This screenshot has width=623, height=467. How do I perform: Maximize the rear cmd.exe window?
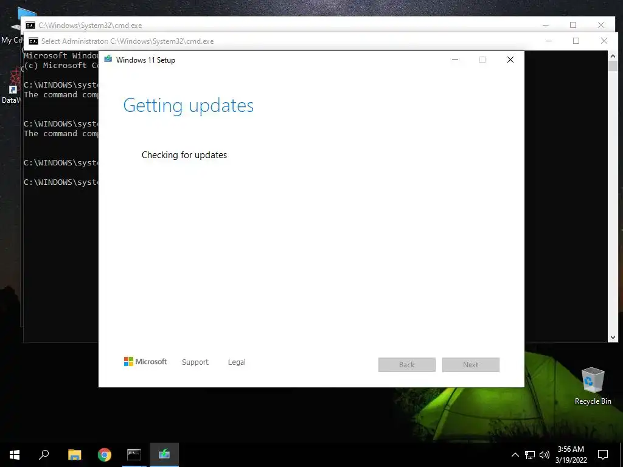click(573, 25)
